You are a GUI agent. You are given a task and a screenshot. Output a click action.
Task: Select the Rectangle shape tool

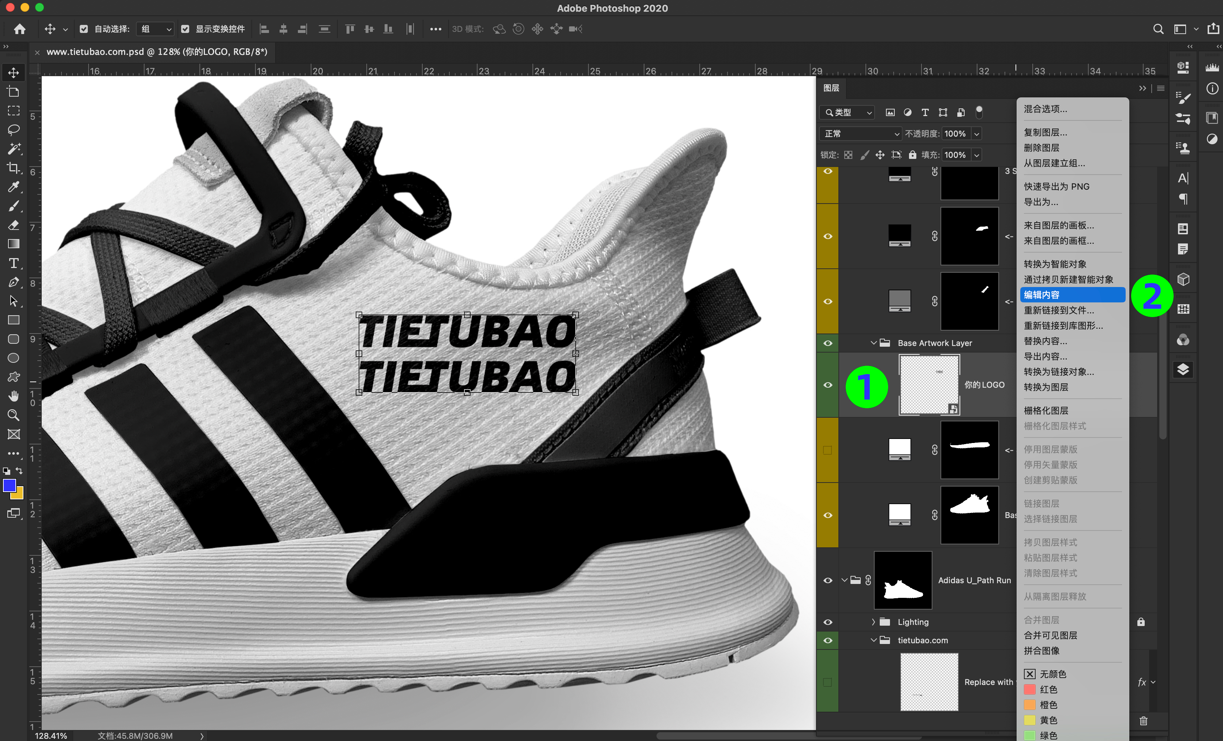[x=14, y=320]
